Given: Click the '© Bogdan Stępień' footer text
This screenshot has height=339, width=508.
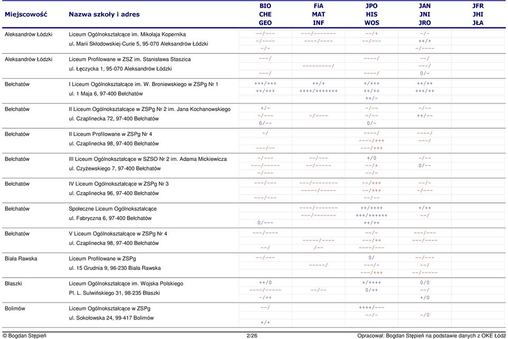Looking at the screenshot, I should pyautogui.click(x=24, y=335).
